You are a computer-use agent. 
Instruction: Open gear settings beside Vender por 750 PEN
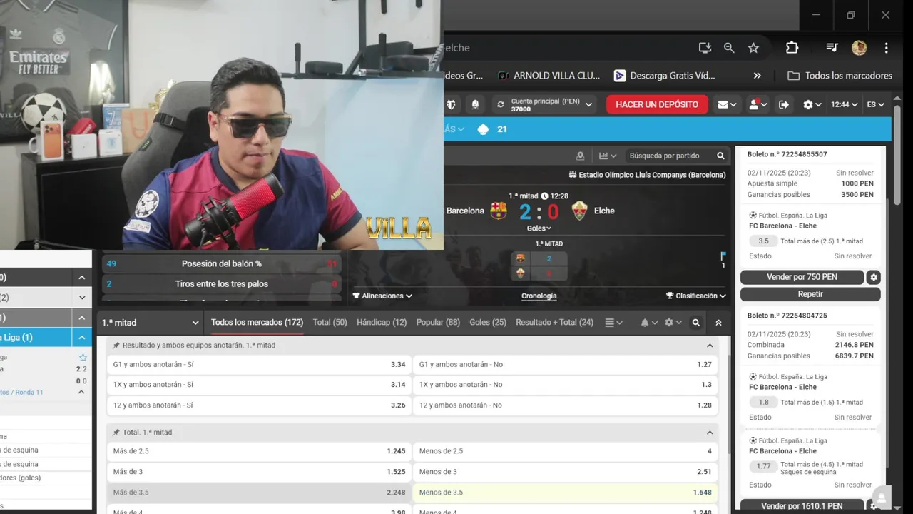[874, 277]
